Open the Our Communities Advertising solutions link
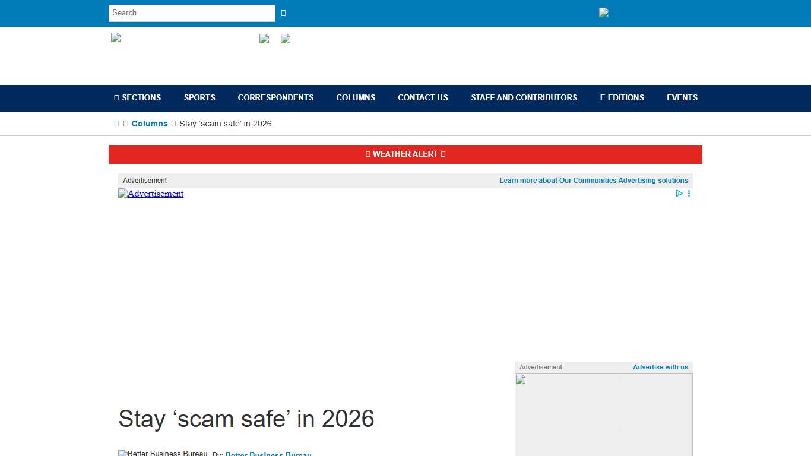Viewport: 811px width, 456px height. (594, 180)
